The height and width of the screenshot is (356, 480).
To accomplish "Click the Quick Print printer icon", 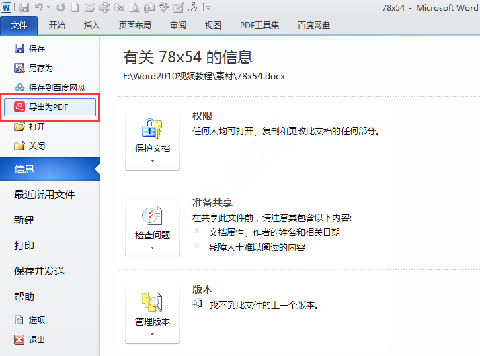I will [105, 7].
